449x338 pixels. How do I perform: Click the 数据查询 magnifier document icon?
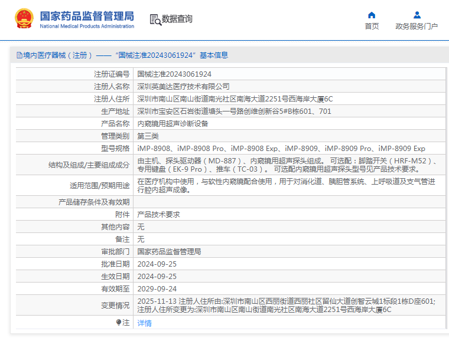coord(155,19)
